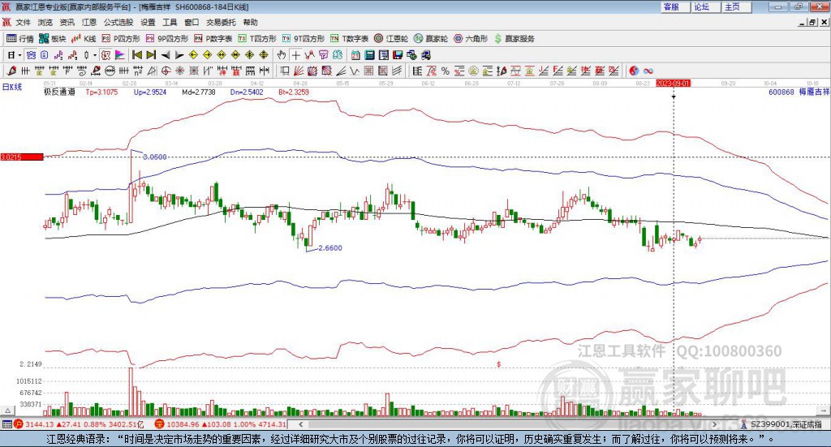Toggle the crosshair cursor tool
Screen dimensions: 831x447
click(x=295, y=55)
